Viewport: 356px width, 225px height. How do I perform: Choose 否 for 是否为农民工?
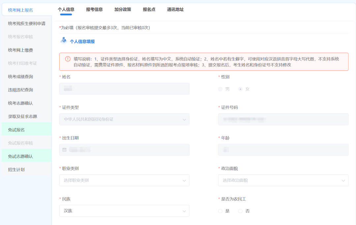(240, 211)
